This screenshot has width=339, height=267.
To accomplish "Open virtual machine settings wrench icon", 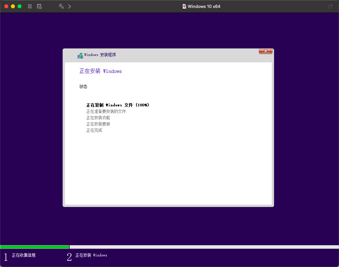I will click(61, 7).
